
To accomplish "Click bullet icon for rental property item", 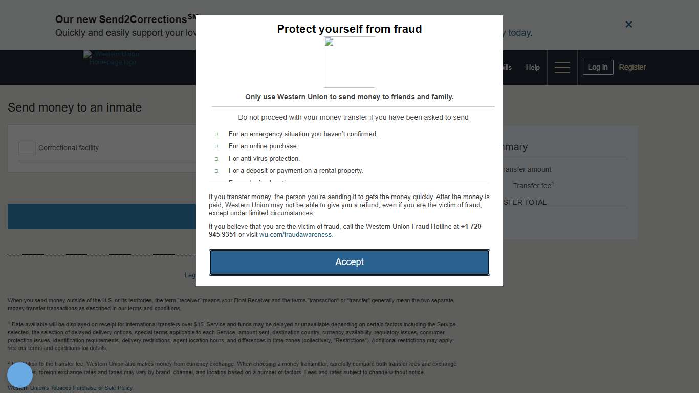I will click(x=216, y=171).
